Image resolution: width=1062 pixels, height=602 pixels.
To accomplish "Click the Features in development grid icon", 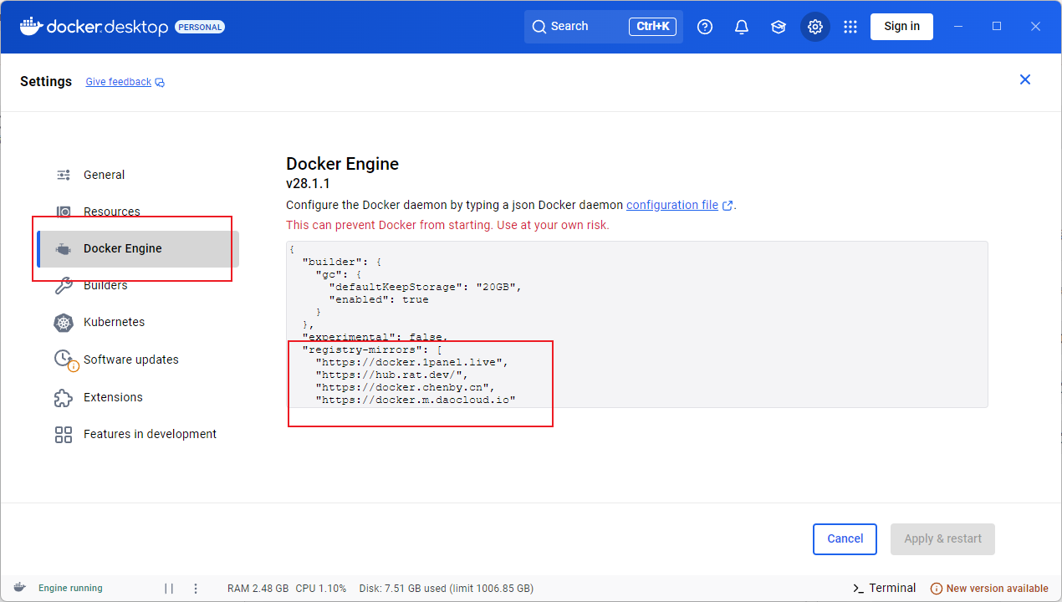I will 64,434.
